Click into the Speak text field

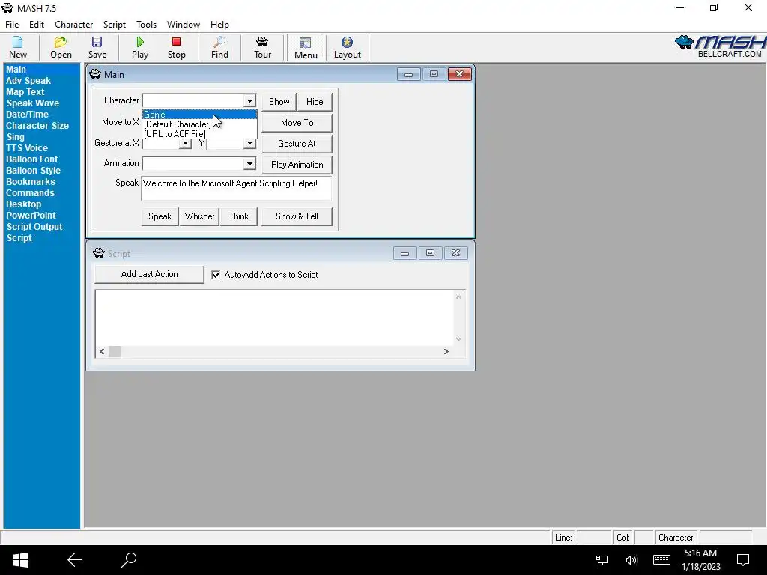coord(236,188)
